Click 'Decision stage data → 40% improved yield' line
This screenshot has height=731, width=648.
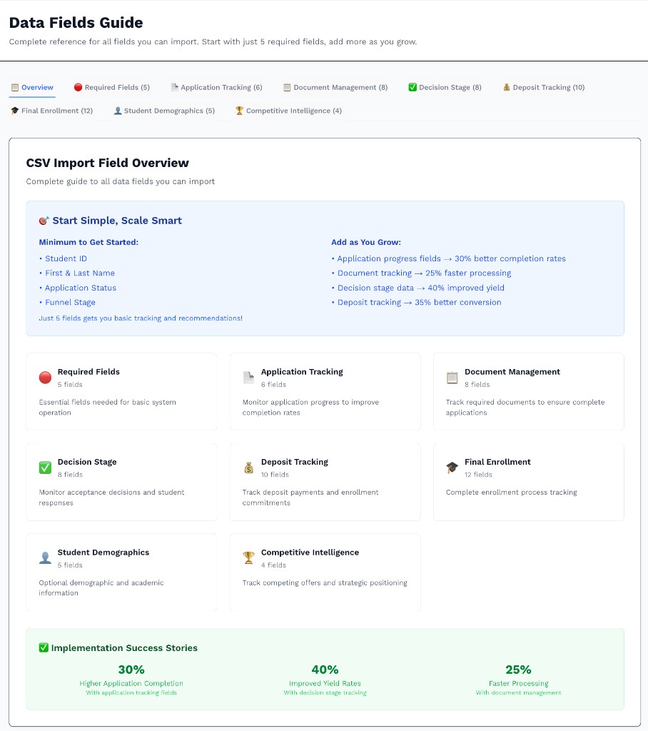click(417, 288)
